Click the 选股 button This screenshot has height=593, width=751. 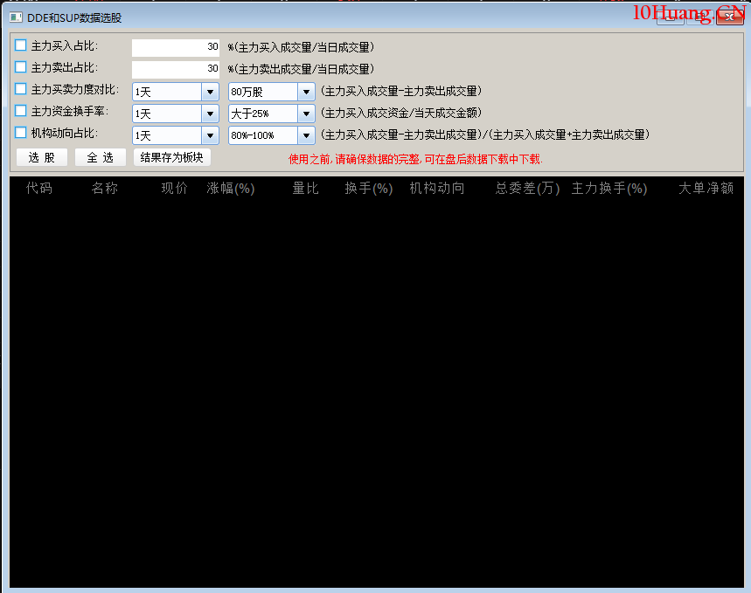[x=42, y=157]
